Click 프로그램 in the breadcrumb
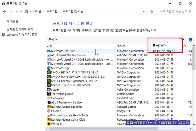 tap(52, 12)
